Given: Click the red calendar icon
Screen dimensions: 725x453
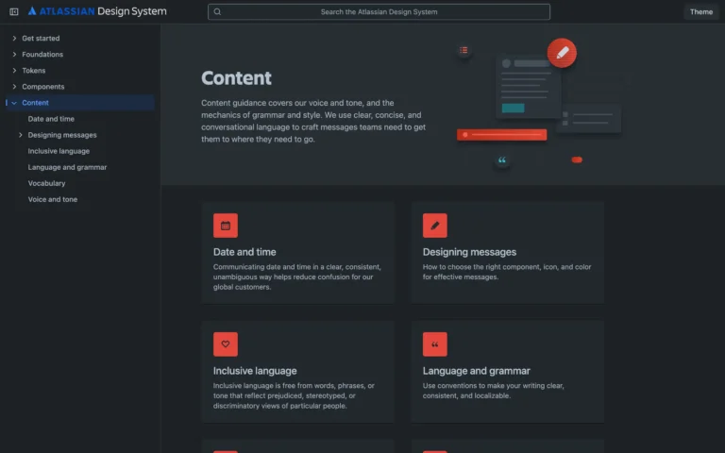Looking at the screenshot, I should 226,226.
